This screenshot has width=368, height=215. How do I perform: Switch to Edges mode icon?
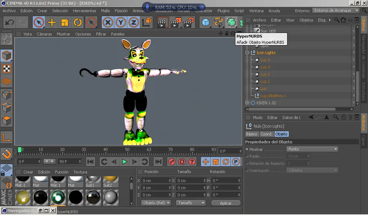point(7,108)
